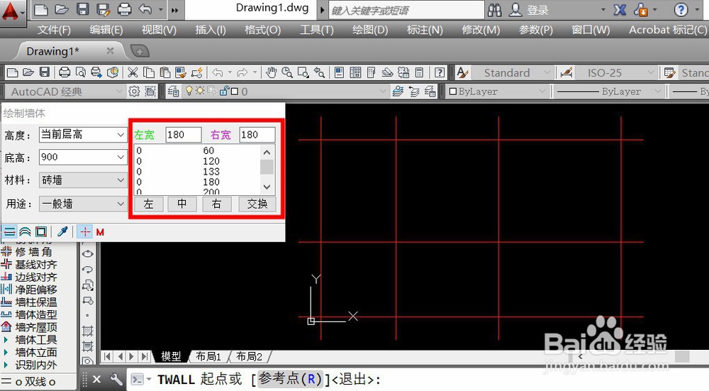Expand the 墙体工具 submenu
Viewport: 709px width, 391px height.
point(30,339)
